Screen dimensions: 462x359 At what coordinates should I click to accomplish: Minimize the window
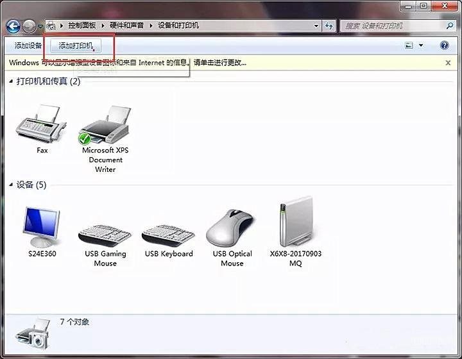click(408, 6)
